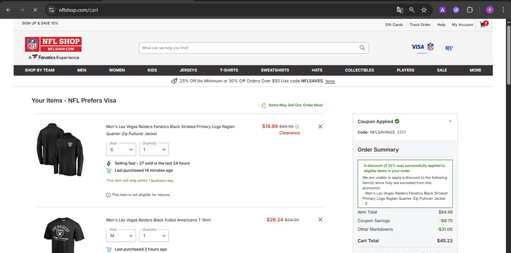The width and height of the screenshot is (511, 253).
Task: Collapse the Coupon Applied section
Action: pyautogui.click(x=450, y=121)
